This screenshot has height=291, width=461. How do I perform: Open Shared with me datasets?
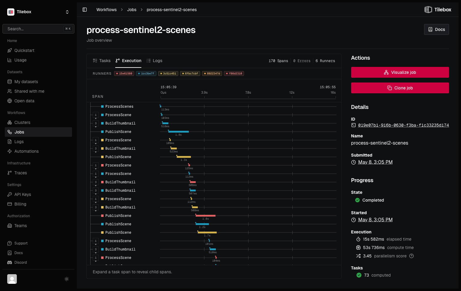click(x=38, y=91)
